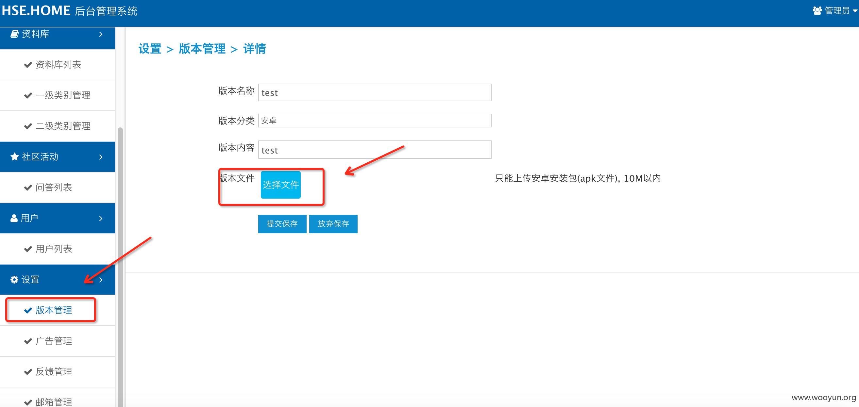Click the users icon beside 管理员

click(x=817, y=11)
